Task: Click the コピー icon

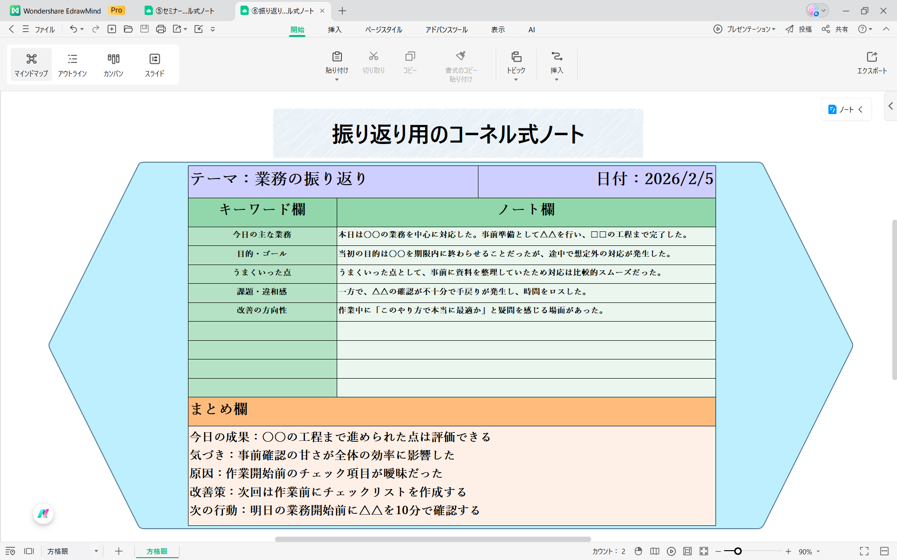Action: click(409, 63)
